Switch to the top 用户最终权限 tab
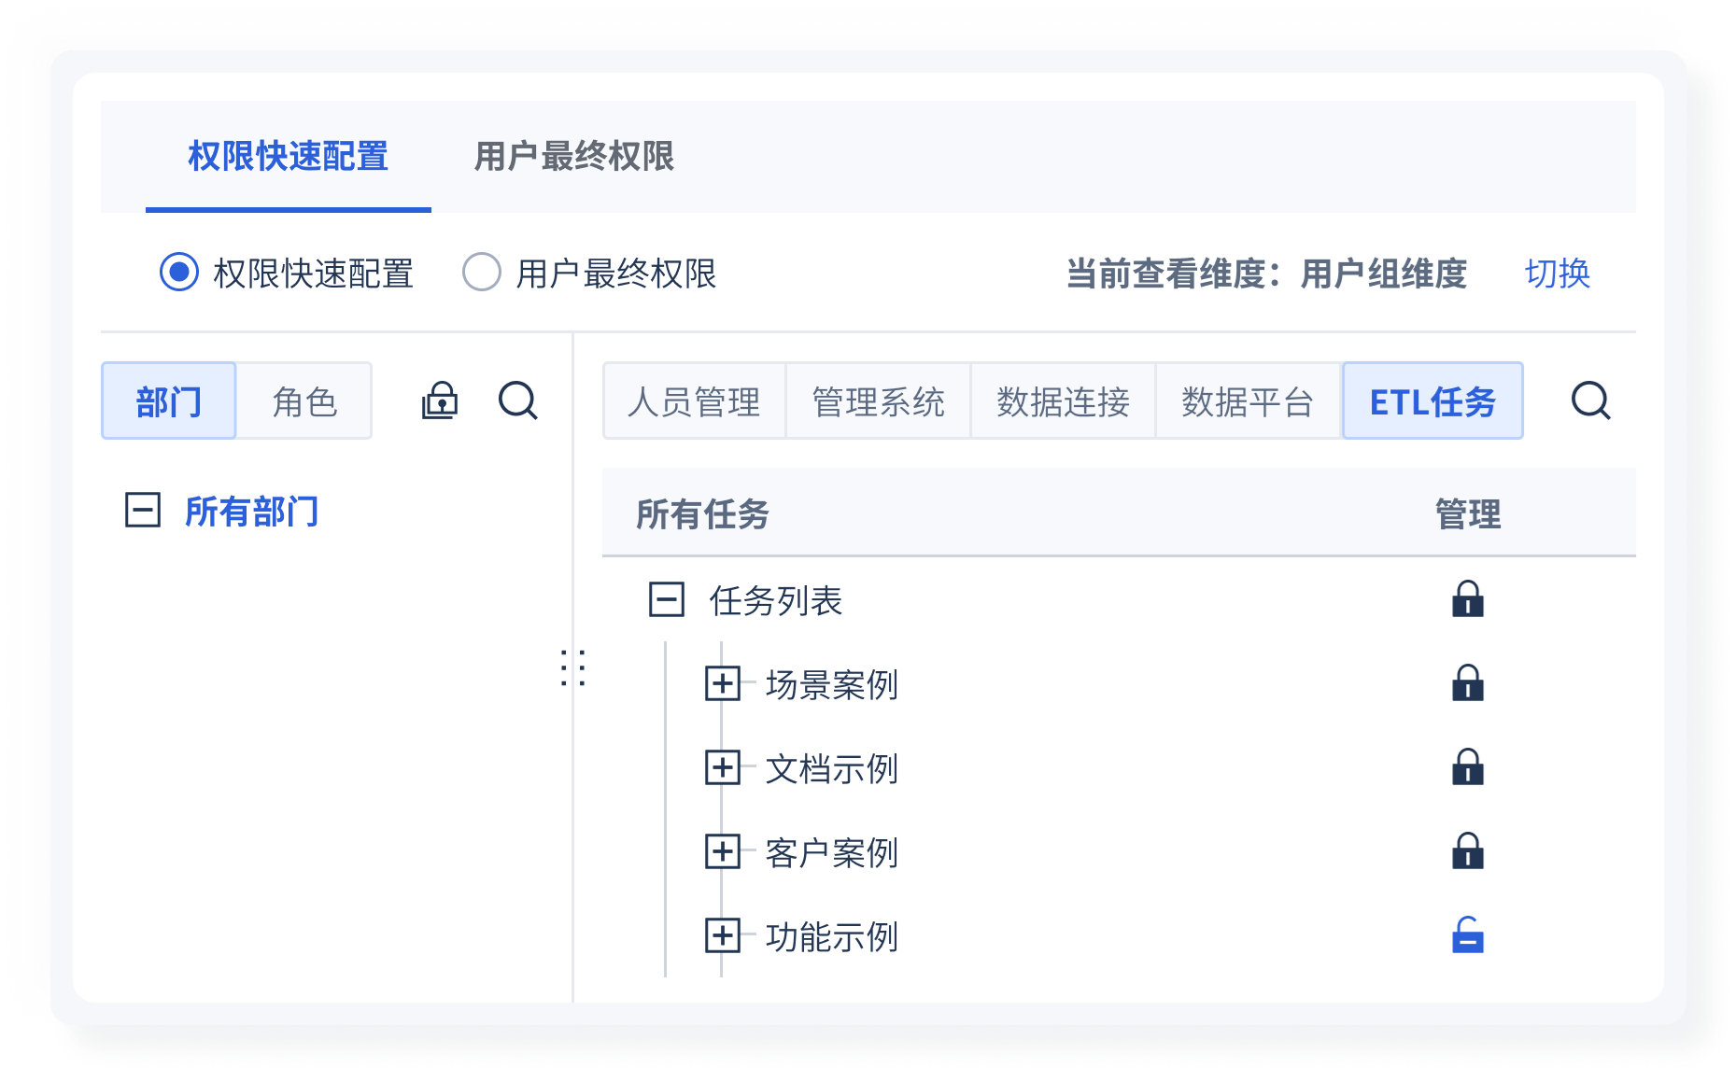 pos(574,156)
